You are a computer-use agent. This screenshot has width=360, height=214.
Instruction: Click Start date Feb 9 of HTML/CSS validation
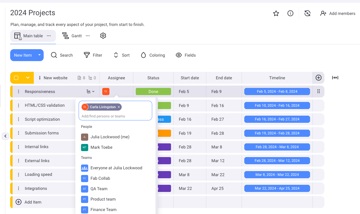click(184, 105)
